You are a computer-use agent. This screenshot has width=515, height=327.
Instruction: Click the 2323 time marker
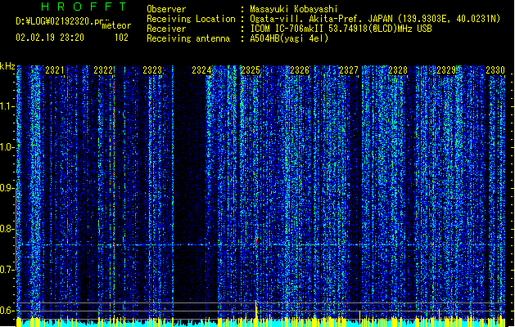(x=152, y=70)
